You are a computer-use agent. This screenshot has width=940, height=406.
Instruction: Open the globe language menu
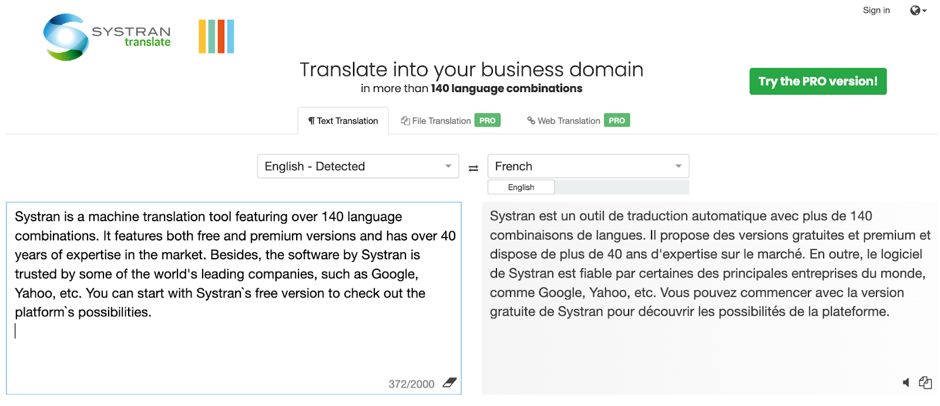pos(918,11)
